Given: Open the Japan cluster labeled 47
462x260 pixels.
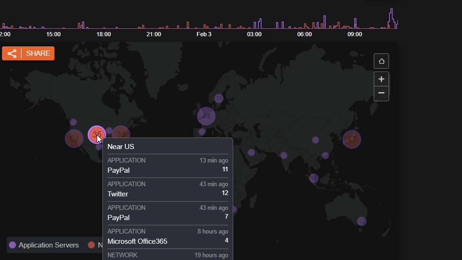Looking at the screenshot, I should point(352,139).
